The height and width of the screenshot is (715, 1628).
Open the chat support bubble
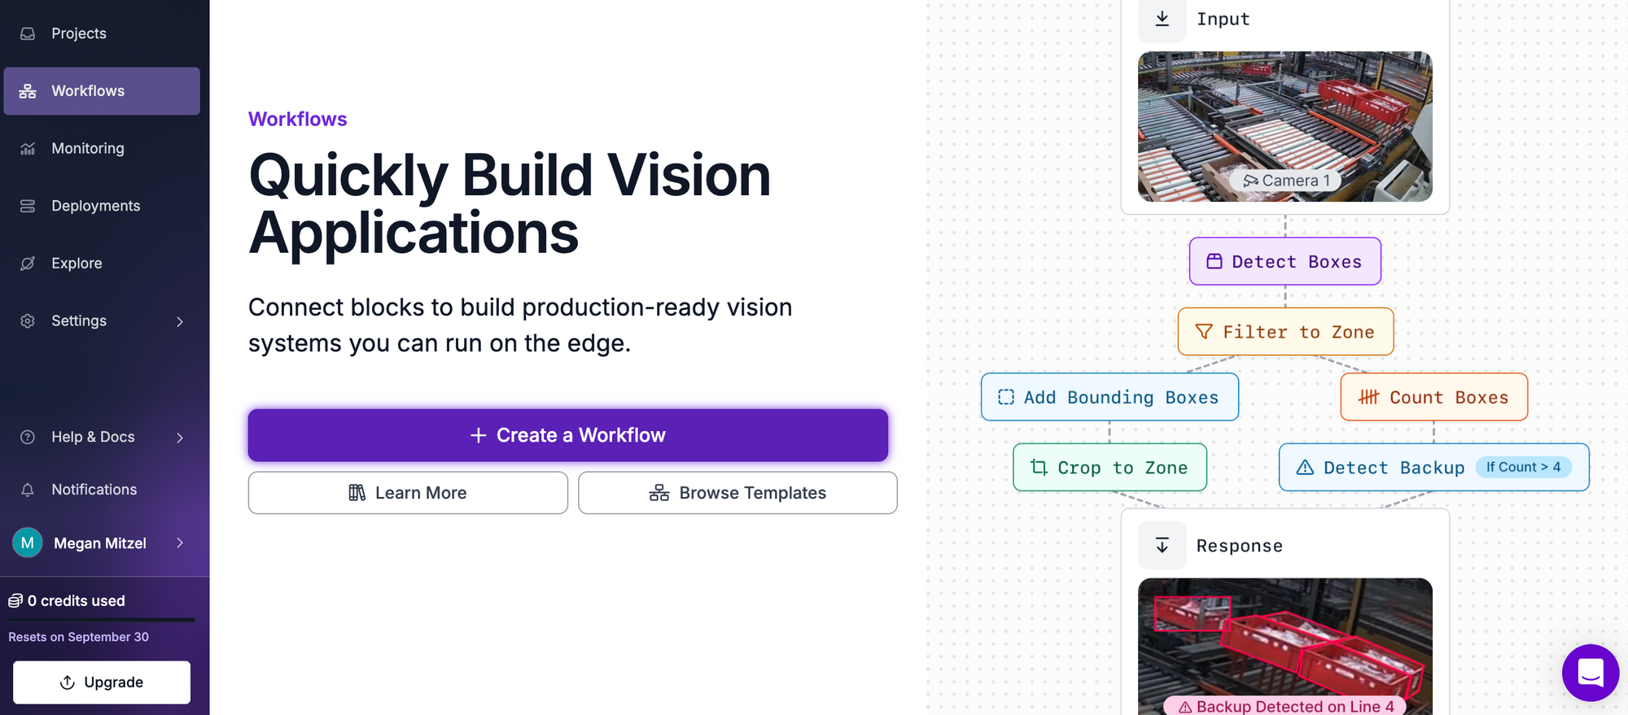[x=1590, y=673]
